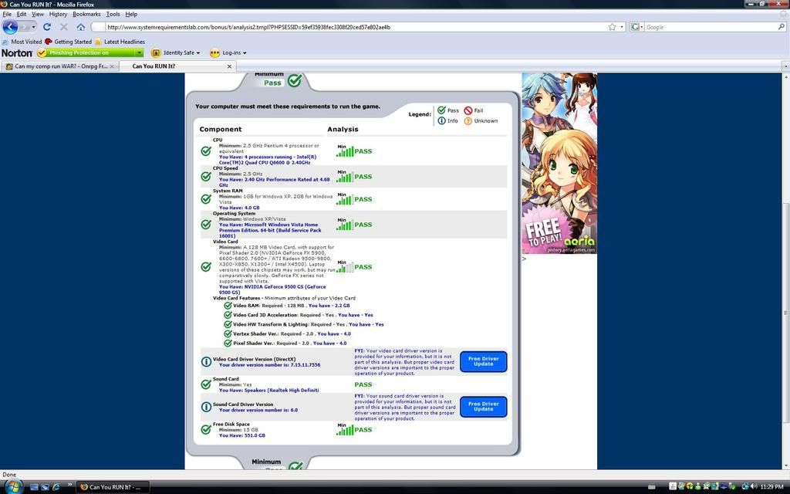Open the Windows Start menu

(x=13, y=487)
